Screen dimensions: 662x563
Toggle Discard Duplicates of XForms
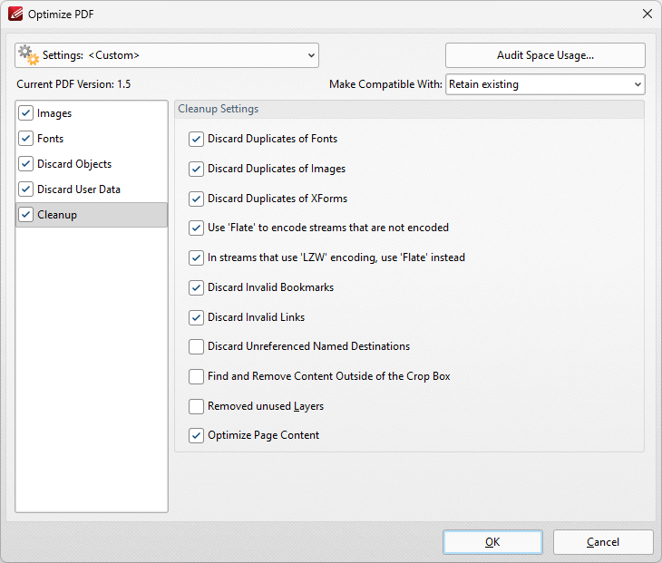[196, 199]
